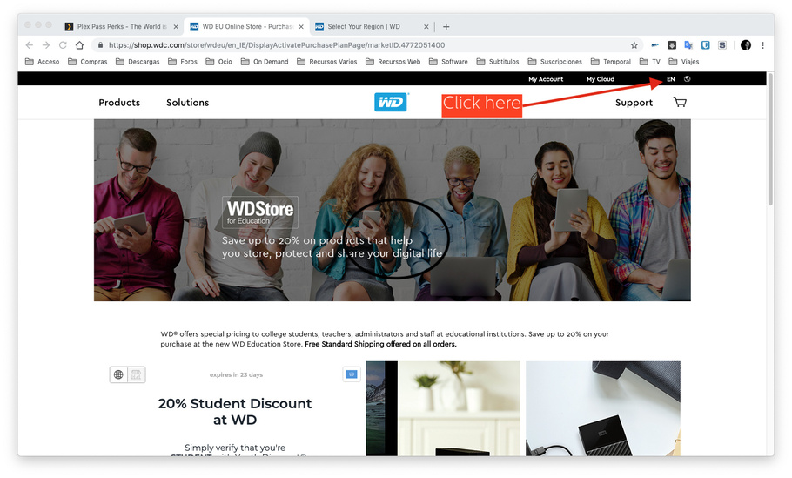Open the Solutions menu
This screenshot has width=792, height=478.
click(187, 103)
